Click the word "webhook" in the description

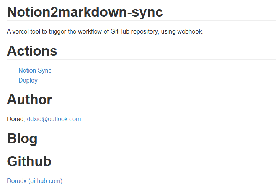pyautogui.click(x=190, y=32)
